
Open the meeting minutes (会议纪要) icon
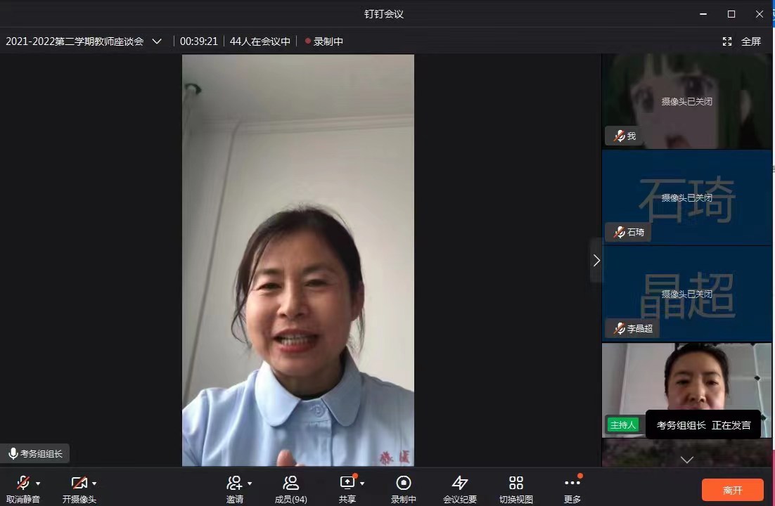pyautogui.click(x=460, y=483)
